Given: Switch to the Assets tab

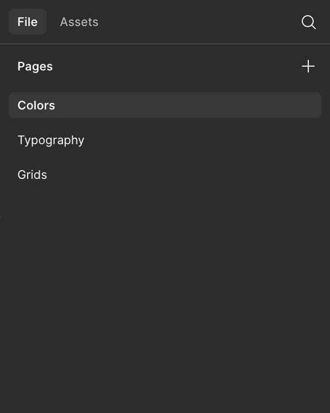Looking at the screenshot, I should coord(79,22).
